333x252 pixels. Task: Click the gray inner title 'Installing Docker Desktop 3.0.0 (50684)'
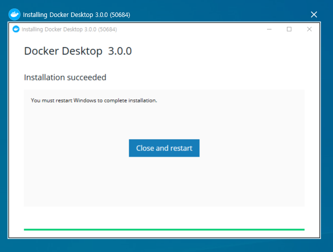tap(69, 29)
